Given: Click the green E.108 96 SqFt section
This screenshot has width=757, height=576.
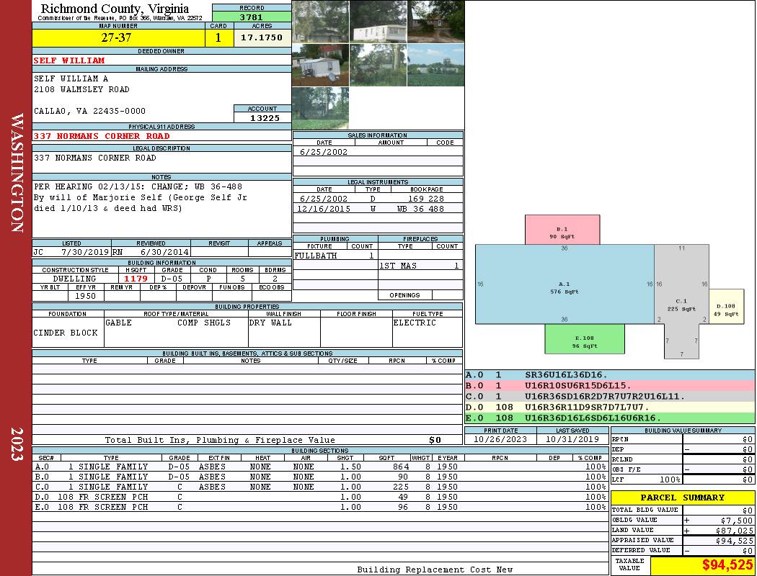Looking at the screenshot, I should click(585, 339).
